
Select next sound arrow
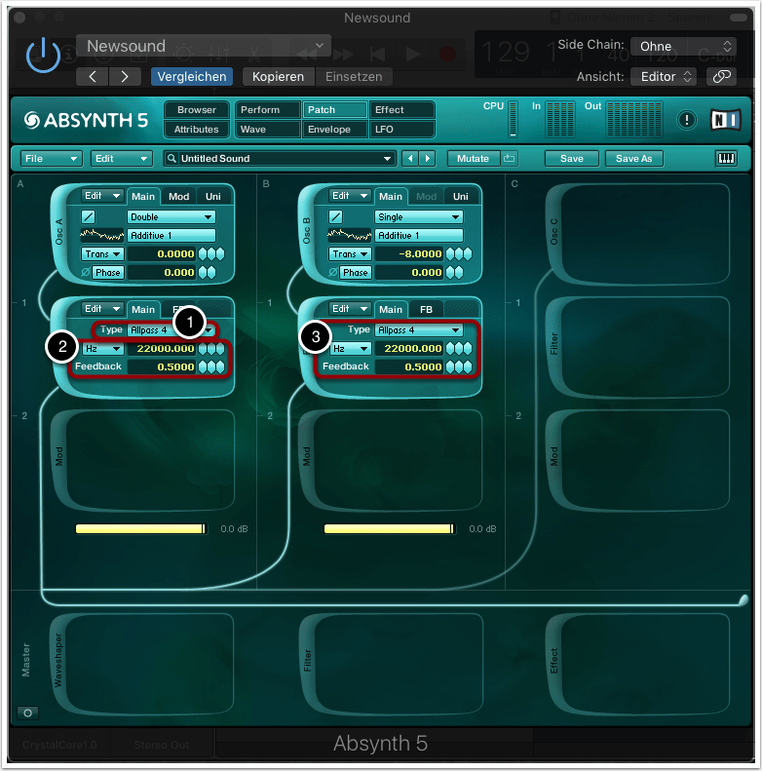point(427,158)
